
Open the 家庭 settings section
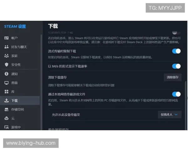(20, 56)
